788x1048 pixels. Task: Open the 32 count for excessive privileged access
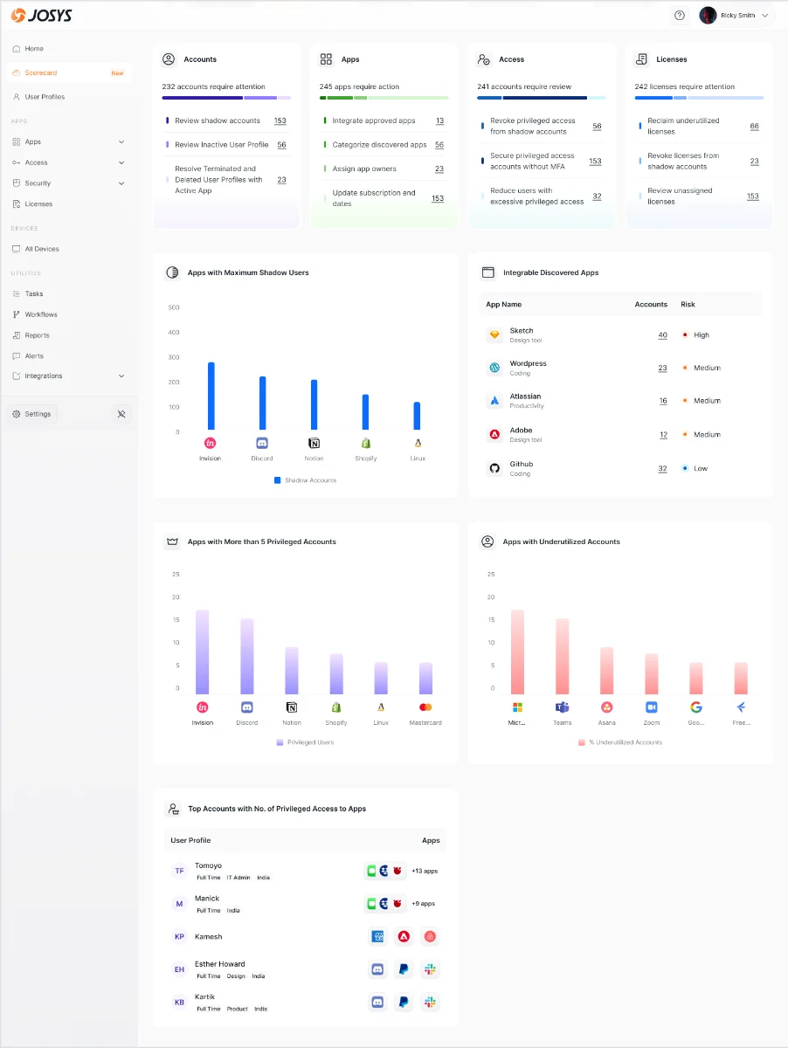click(x=597, y=196)
